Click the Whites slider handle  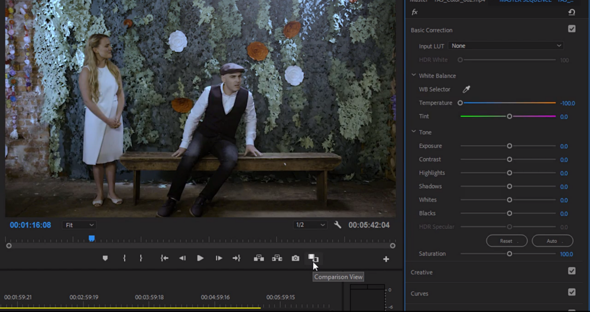click(510, 200)
